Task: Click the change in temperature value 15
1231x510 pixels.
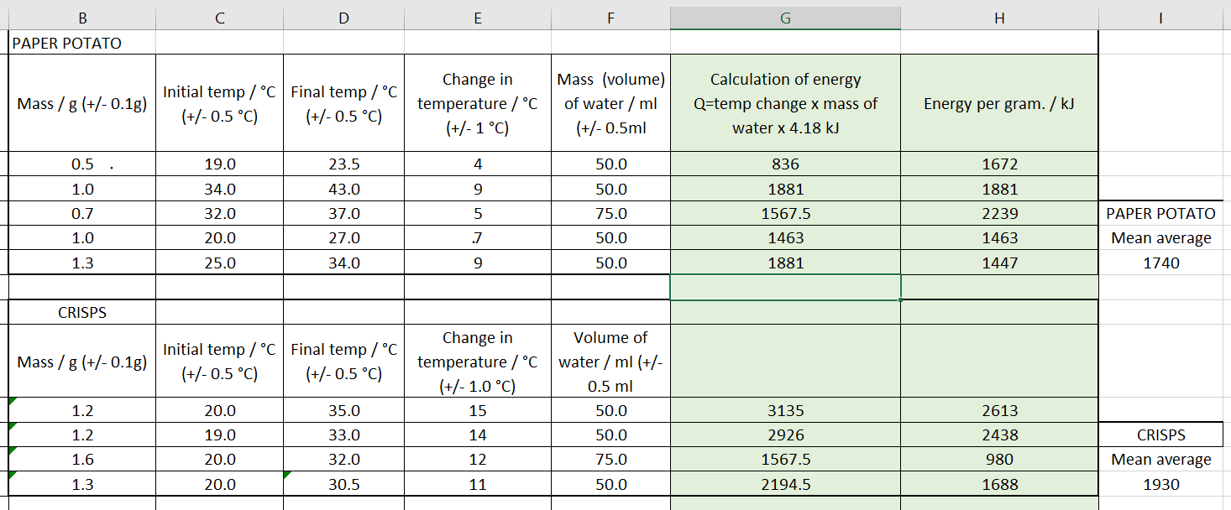Action: (x=478, y=410)
